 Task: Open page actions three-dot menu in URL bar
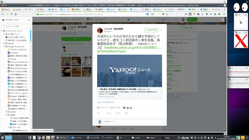(159, 14)
